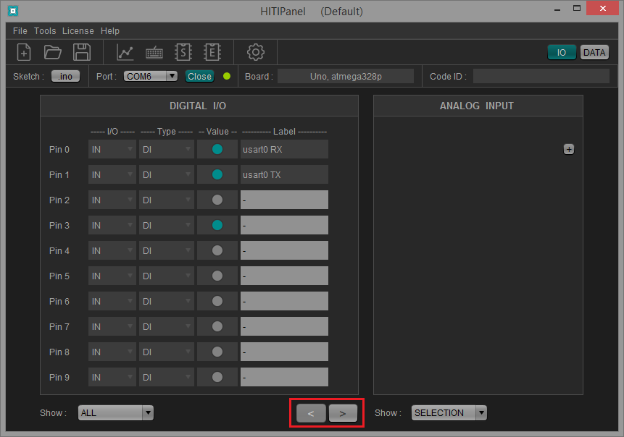This screenshot has width=624, height=437.
Task: Click the usart0 RX label field
Action: coord(284,149)
